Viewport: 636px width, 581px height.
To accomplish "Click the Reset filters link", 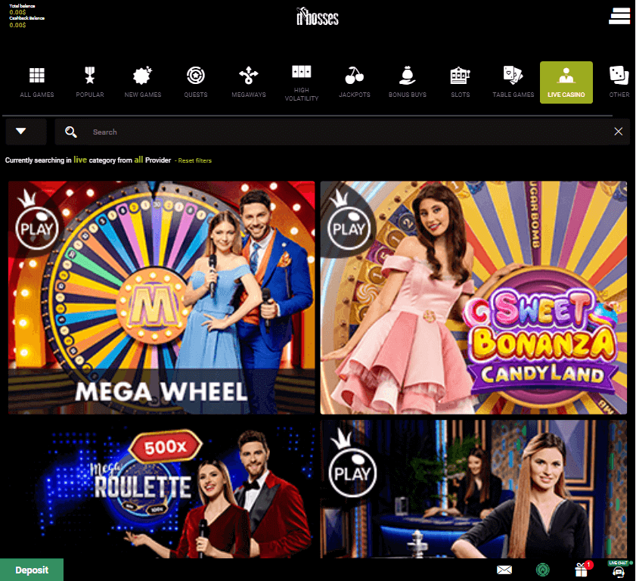I will (194, 160).
